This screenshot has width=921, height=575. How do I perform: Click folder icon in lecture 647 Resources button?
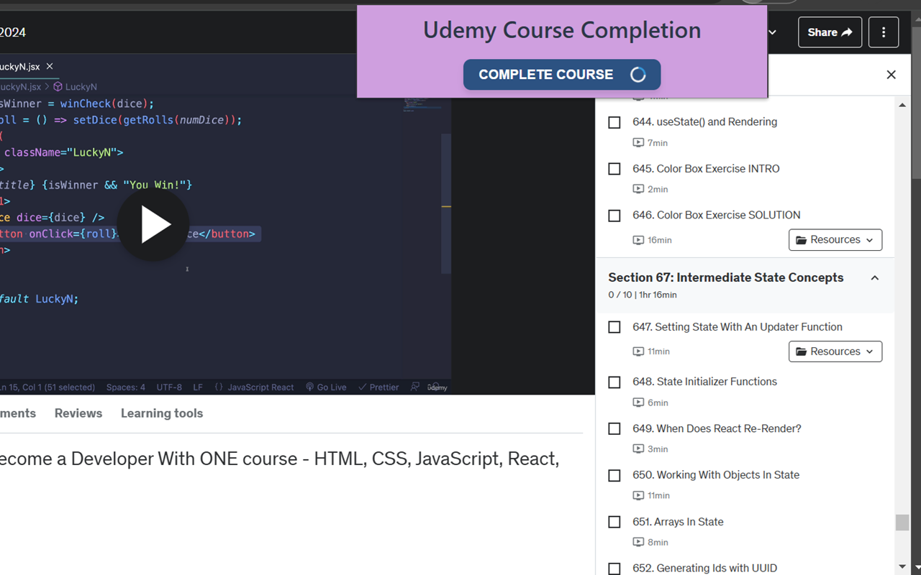tap(801, 351)
